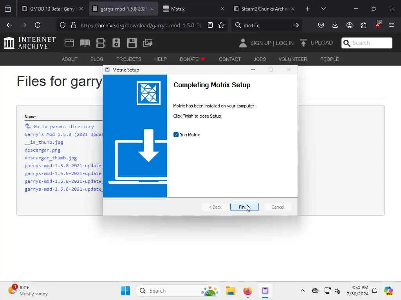401x300 pixels.
Task: Open the Internet Archive audio speaker icon
Action: pyautogui.click(x=116, y=43)
